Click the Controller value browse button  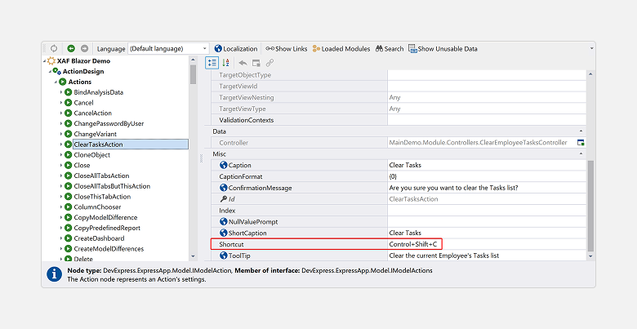(581, 143)
